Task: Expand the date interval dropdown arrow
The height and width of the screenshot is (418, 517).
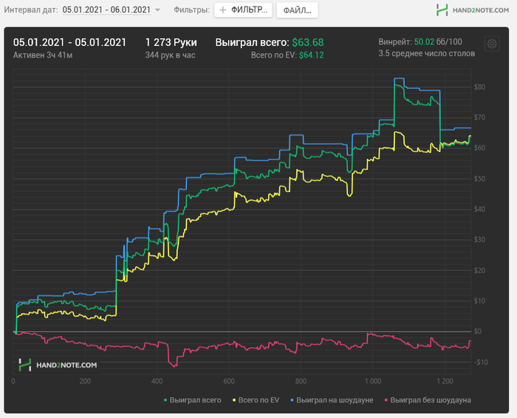Action: (157, 10)
